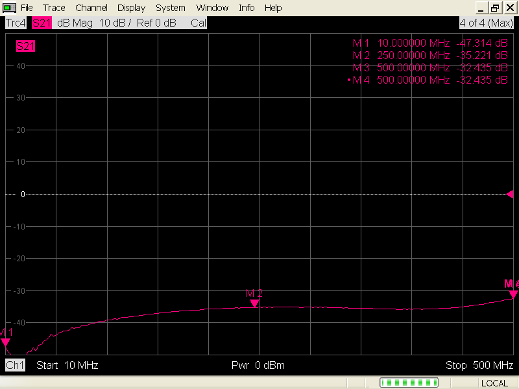Open the Help menu
The image size is (519, 389).
(273, 8)
